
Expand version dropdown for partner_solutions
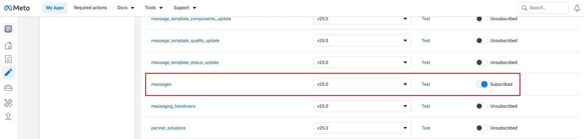coord(363,128)
